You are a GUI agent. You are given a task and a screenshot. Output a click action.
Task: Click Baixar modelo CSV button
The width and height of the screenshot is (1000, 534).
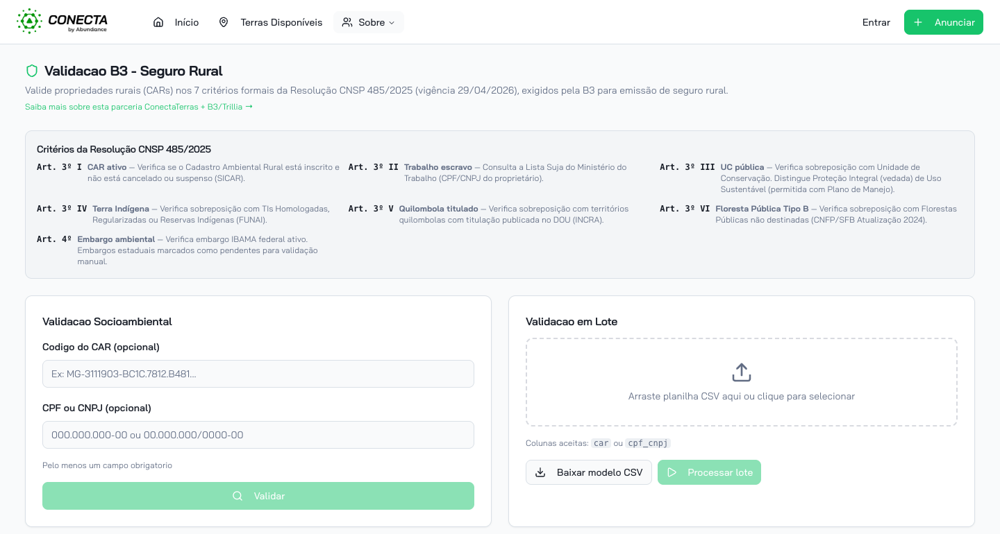589,472
